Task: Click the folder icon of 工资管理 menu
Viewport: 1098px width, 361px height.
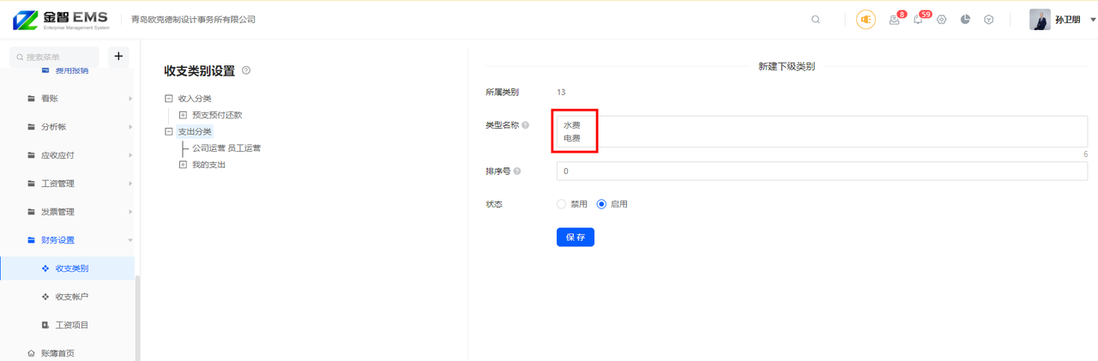Action: pyautogui.click(x=32, y=184)
